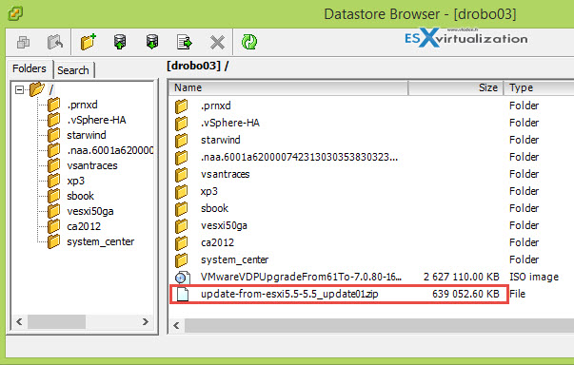This screenshot has height=365, width=574.
Task: Select the ca2012 row in the file list
Action: [371, 243]
